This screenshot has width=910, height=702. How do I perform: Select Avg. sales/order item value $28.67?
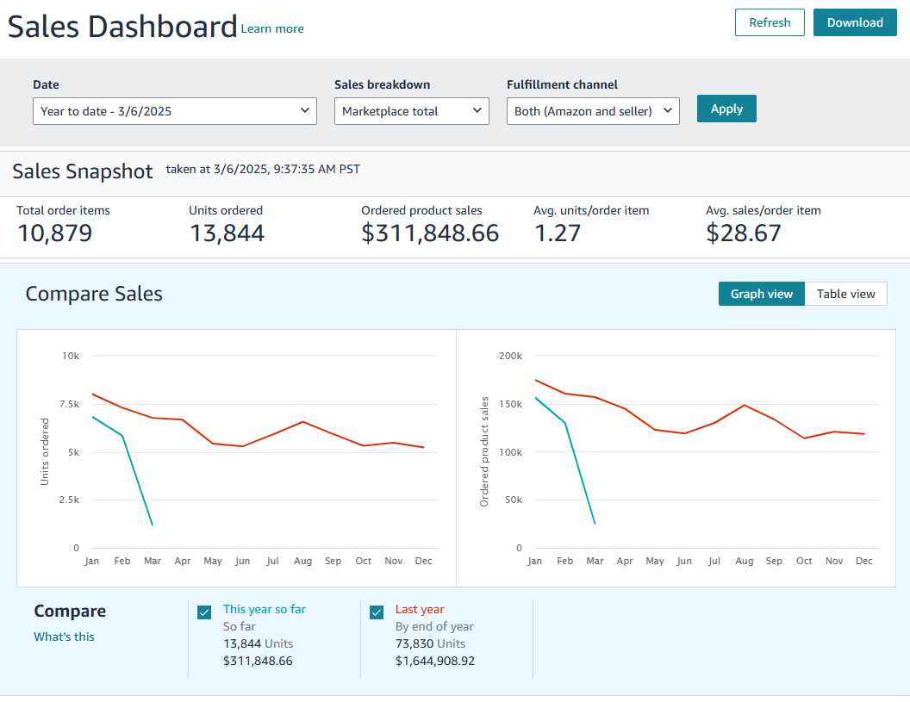(x=744, y=233)
